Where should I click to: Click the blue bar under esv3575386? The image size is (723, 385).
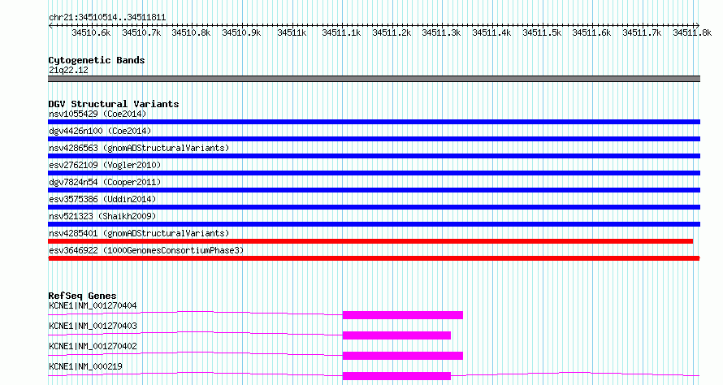tap(374, 207)
